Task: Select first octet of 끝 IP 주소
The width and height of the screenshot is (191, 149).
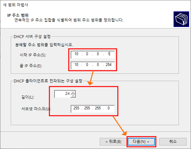Action: point(76,65)
